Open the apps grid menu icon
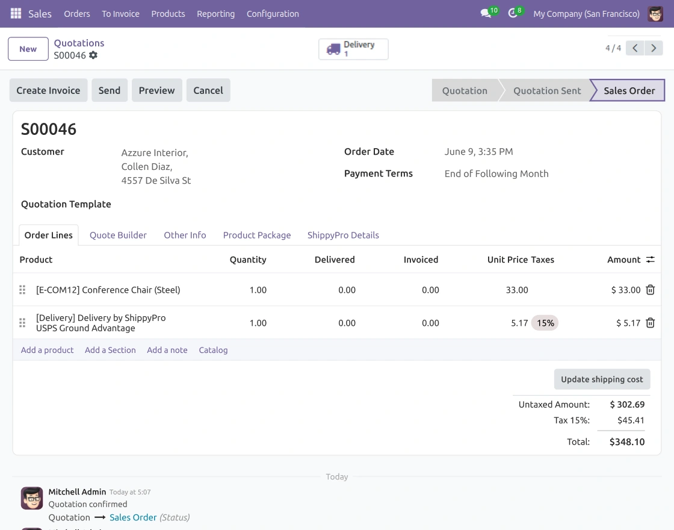674x530 pixels. [x=16, y=13]
